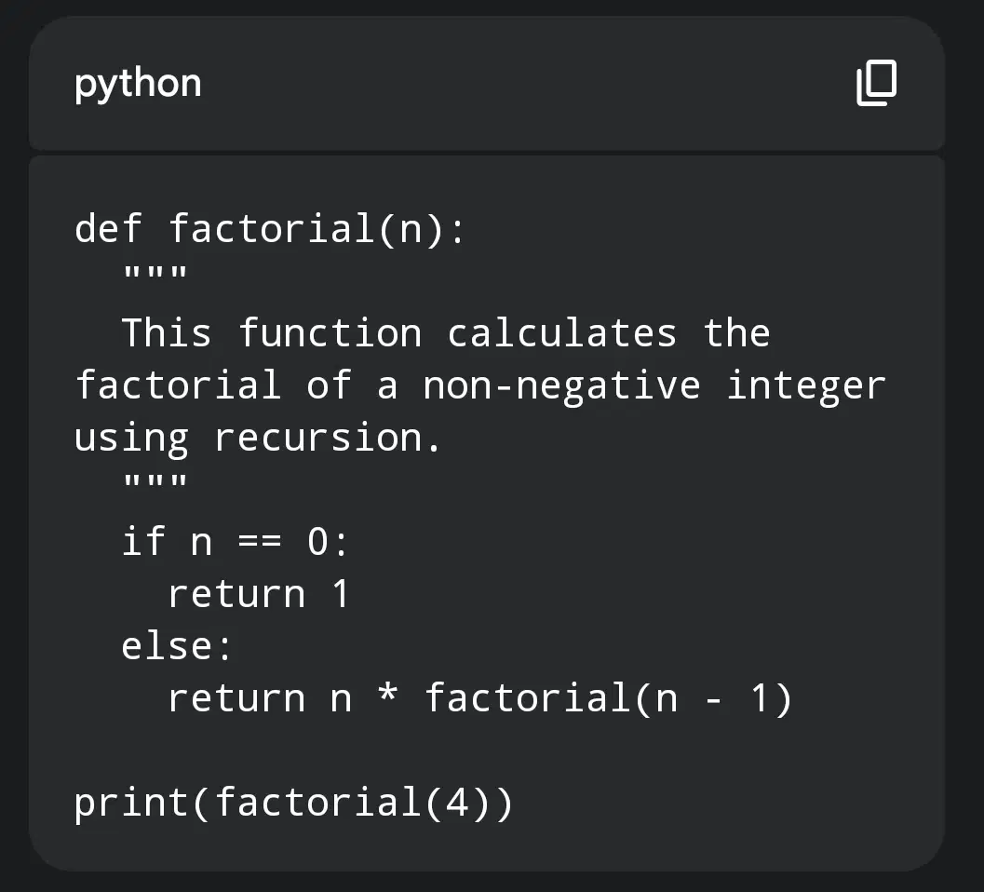Click the 'print' function name
984x892 pixels.
tap(131, 804)
